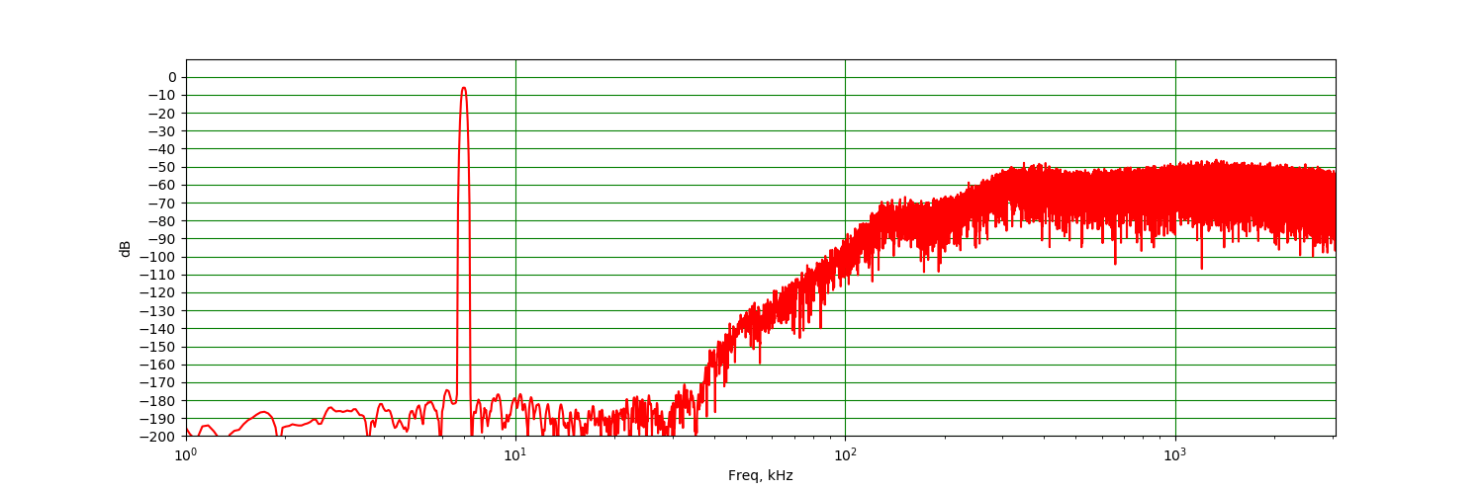The height and width of the screenshot is (490, 1484).
Task: Click the x-axis tick label '10^1'
Action: [515, 453]
